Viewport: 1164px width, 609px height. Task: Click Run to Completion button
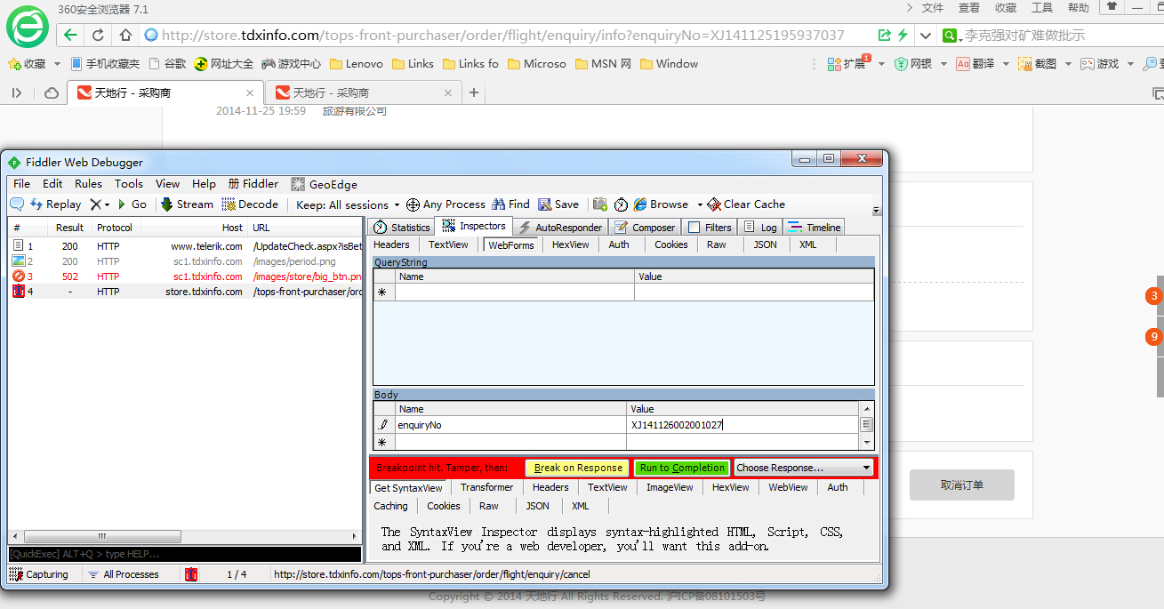coord(682,468)
